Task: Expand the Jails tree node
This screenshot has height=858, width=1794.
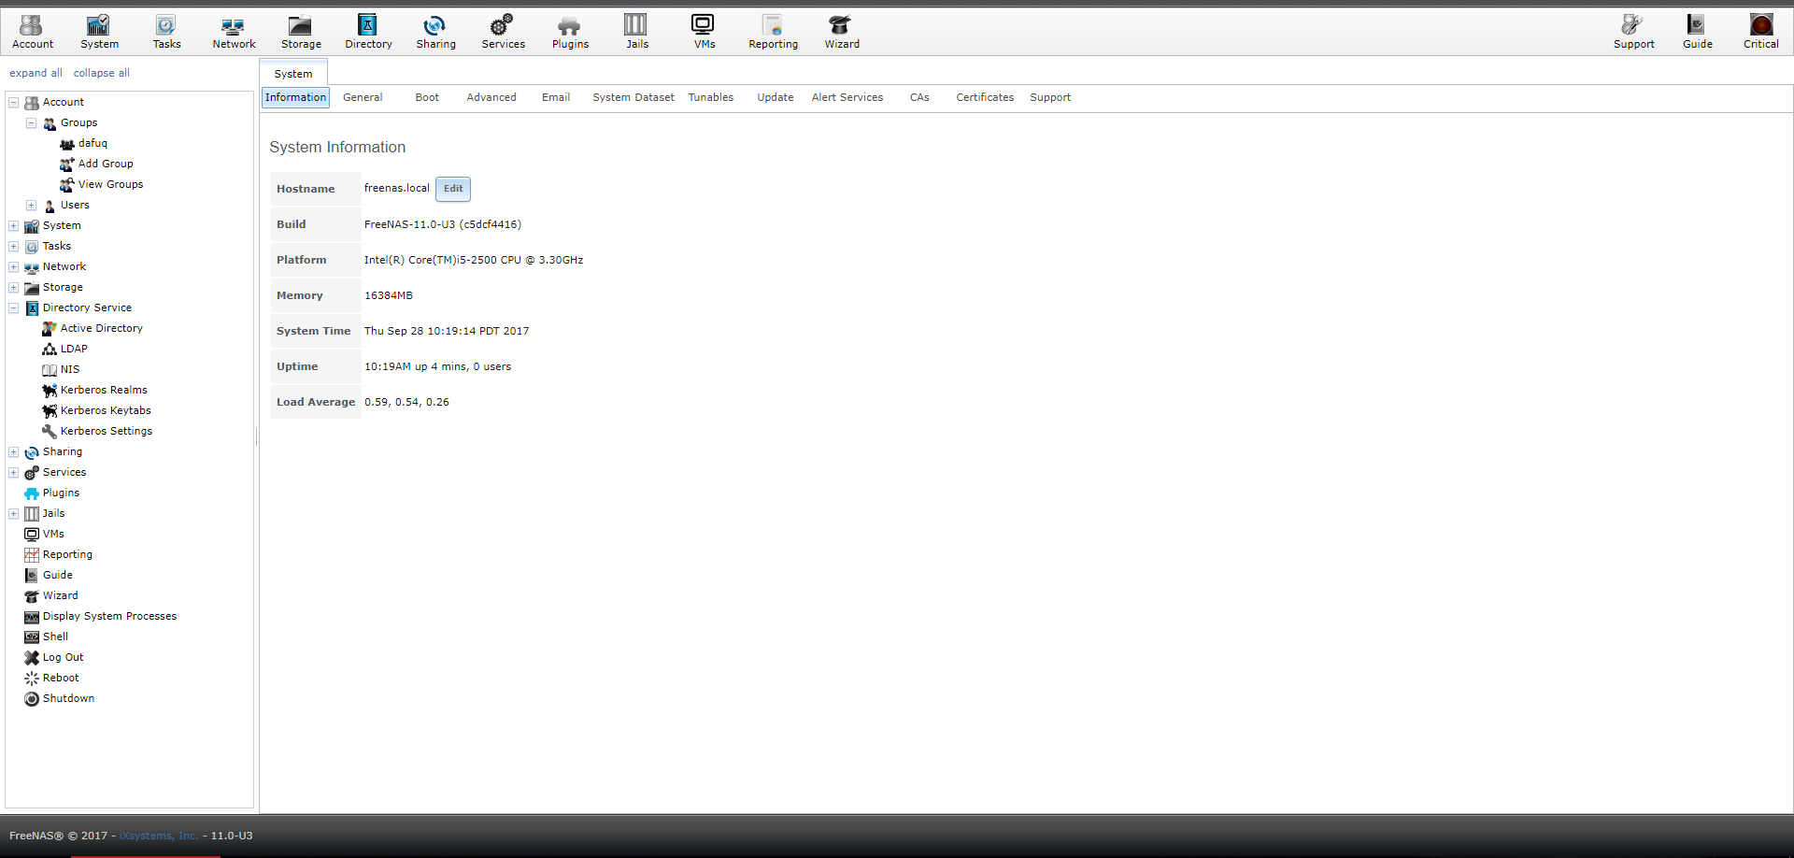Action: [14, 514]
